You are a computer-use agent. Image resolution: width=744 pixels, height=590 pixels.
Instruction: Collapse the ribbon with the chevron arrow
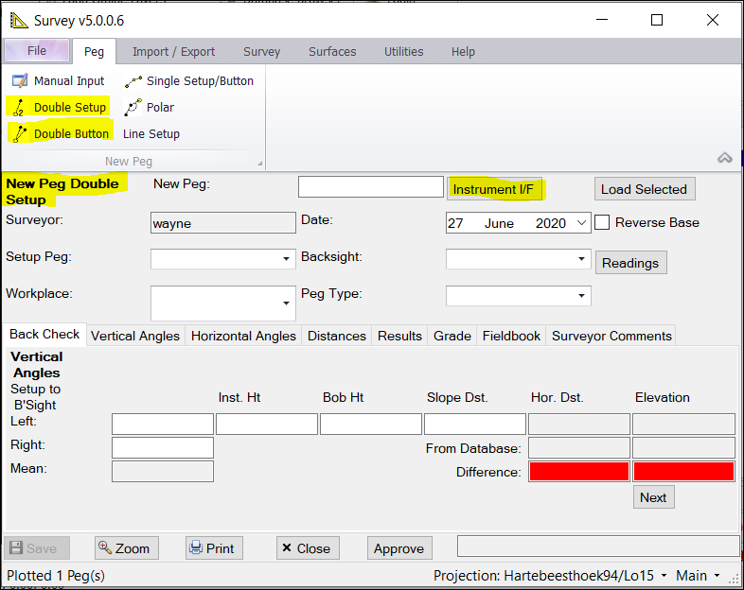(725, 158)
